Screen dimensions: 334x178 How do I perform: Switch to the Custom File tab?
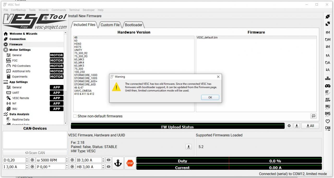tap(110, 25)
